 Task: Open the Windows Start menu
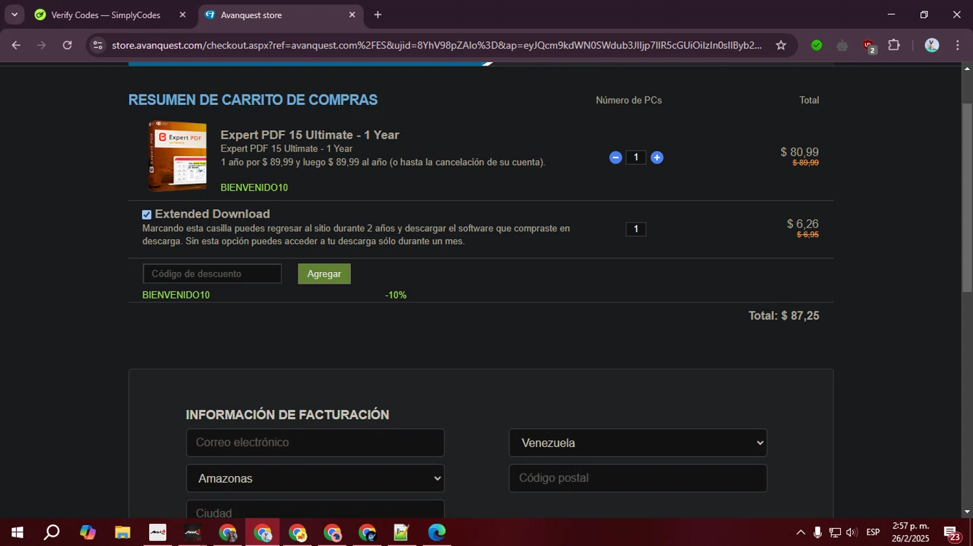(18, 532)
